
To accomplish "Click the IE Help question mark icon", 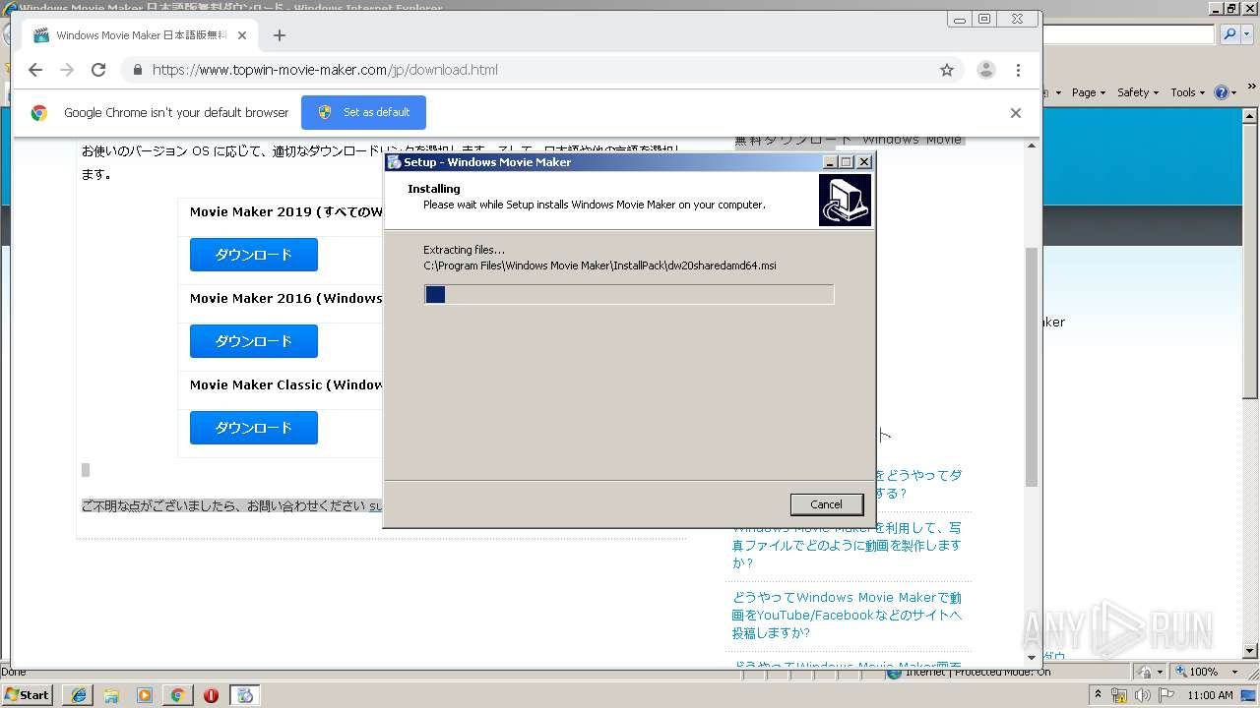I will 1222,92.
